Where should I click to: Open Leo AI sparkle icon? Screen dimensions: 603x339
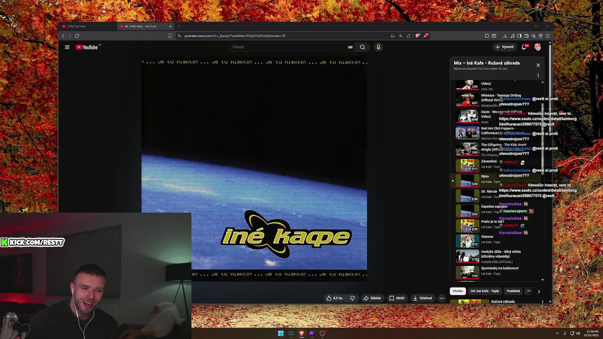(533, 36)
